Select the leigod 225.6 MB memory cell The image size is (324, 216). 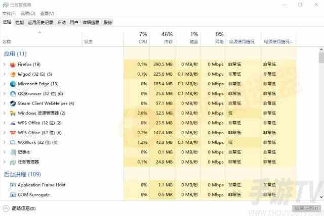pyautogui.click(x=162, y=74)
